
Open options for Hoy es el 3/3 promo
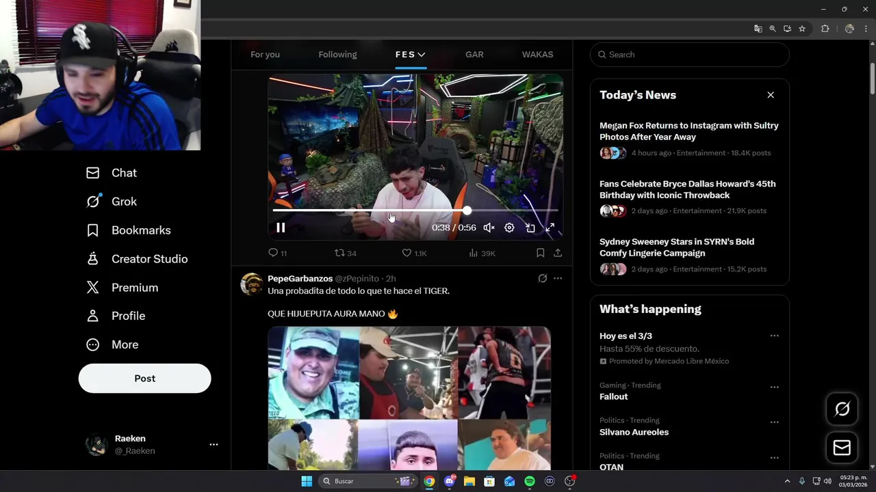point(774,336)
